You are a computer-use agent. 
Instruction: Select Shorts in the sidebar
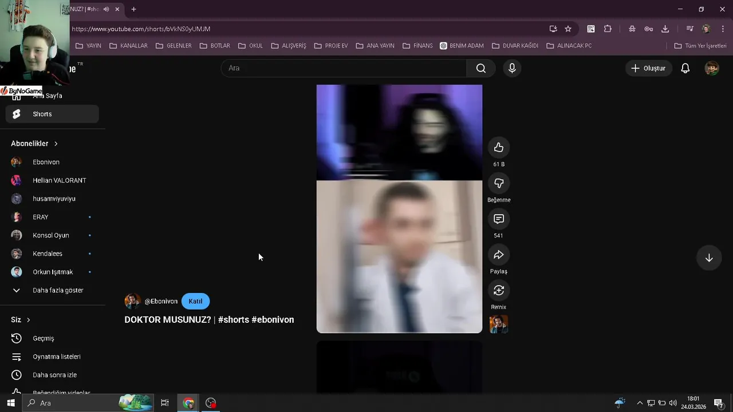coord(52,114)
